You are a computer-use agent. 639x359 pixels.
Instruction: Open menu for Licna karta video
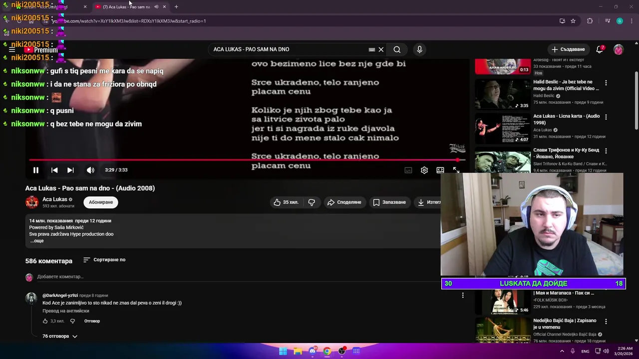click(x=606, y=117)
